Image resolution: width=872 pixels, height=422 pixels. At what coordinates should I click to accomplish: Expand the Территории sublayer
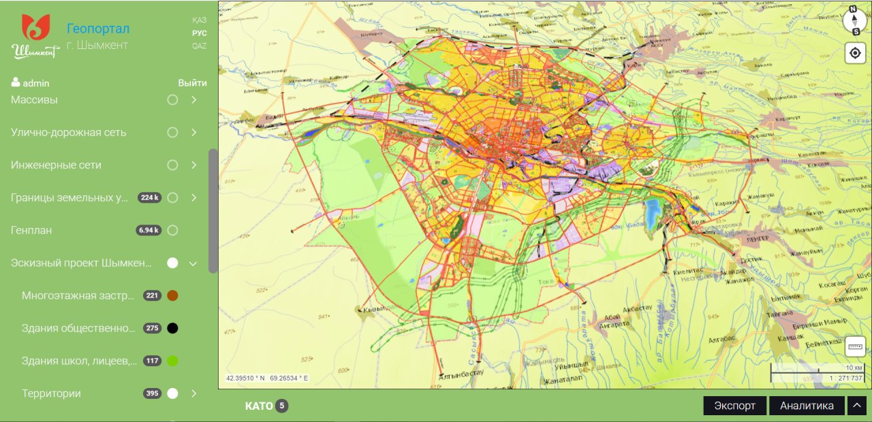coord(194,393)
